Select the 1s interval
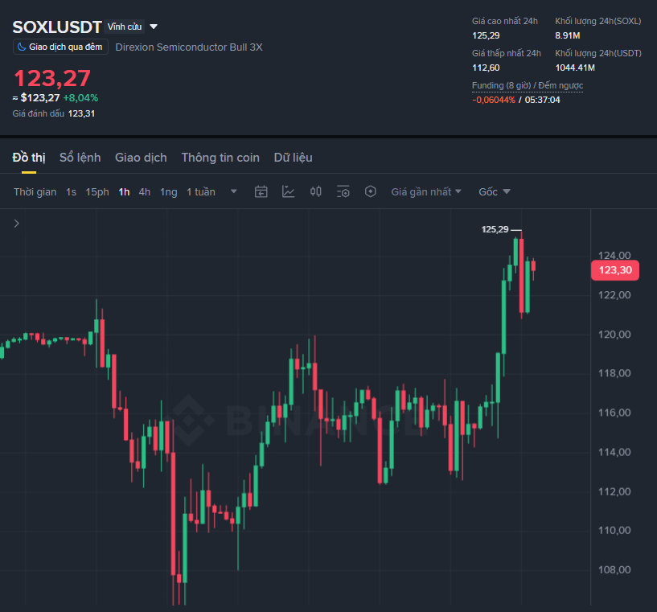This screenshot has width=657, height=612. [71, 192]
